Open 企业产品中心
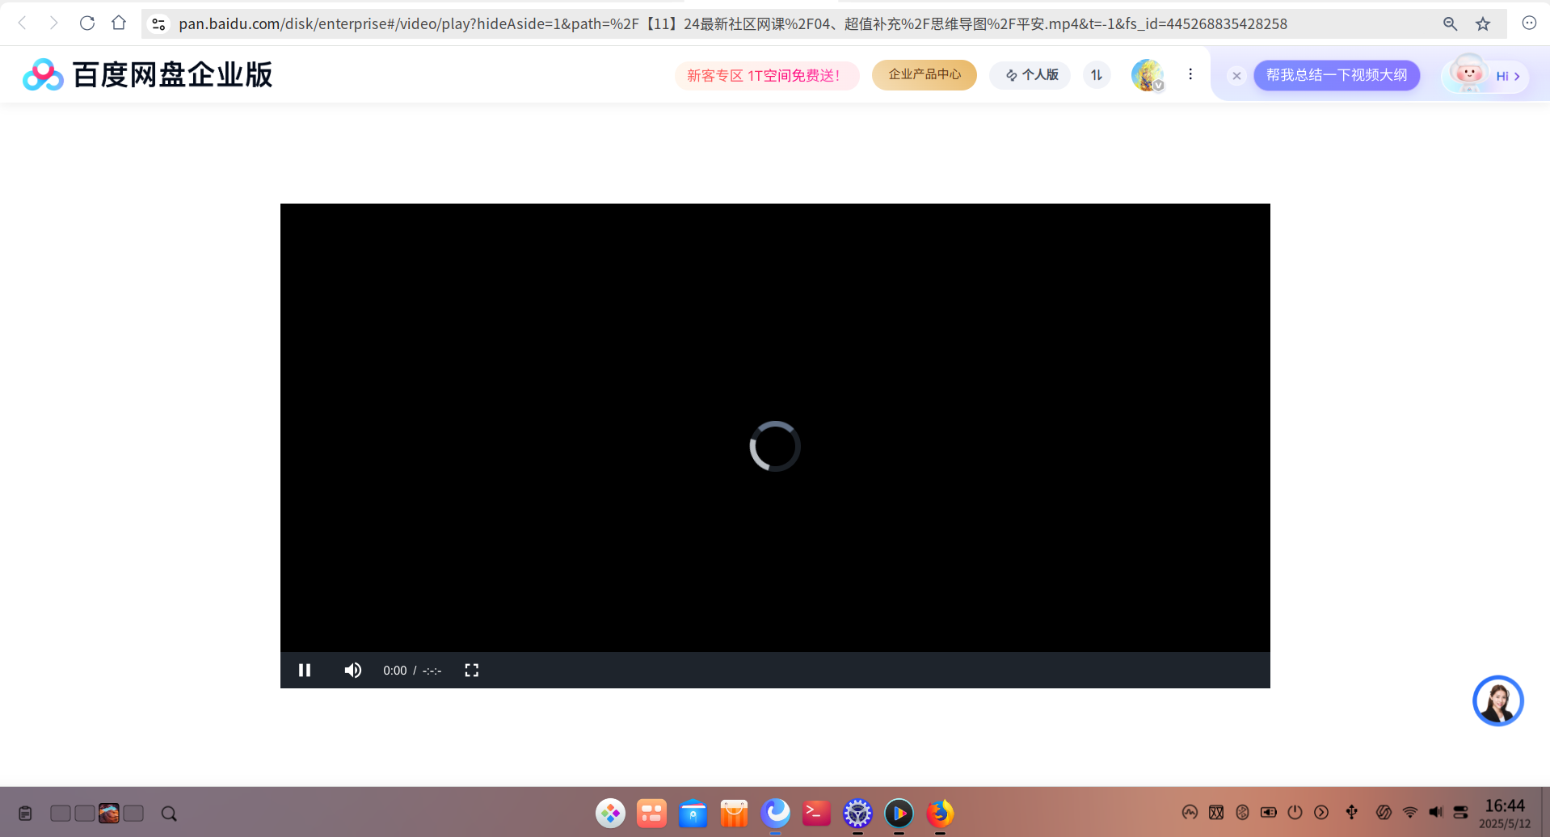 (x=925, y=74)
